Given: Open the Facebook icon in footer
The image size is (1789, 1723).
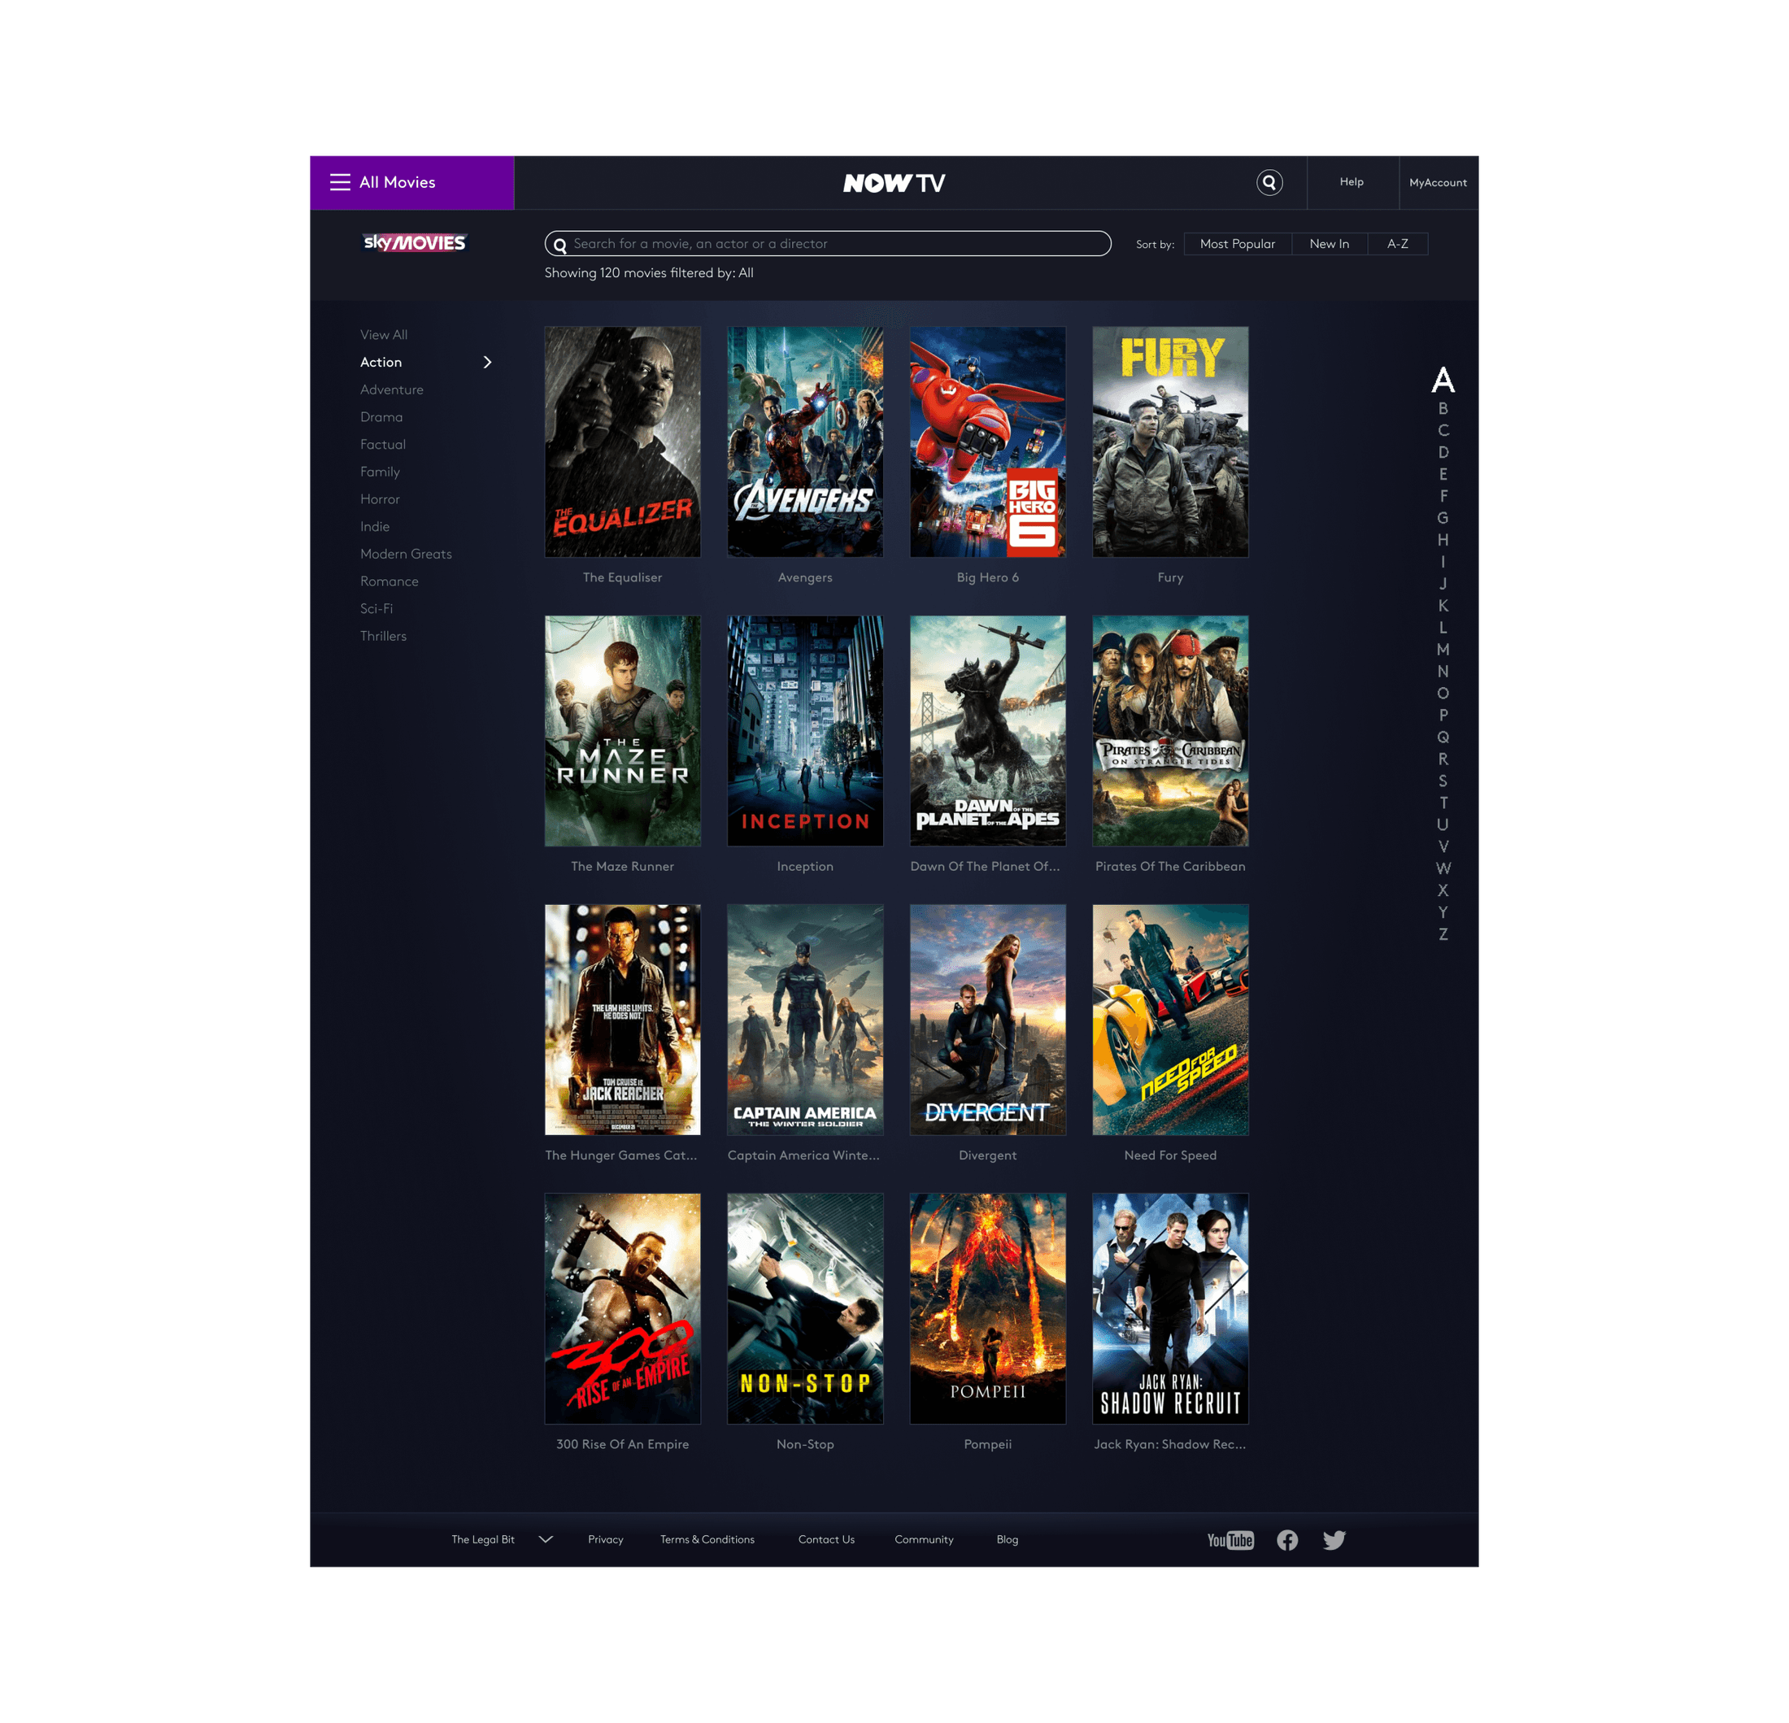Looking at the screenshot, I should (1287, 1539).
